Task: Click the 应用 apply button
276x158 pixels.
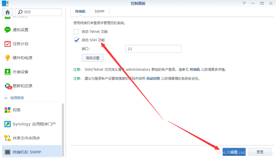Action: point(234,152)
